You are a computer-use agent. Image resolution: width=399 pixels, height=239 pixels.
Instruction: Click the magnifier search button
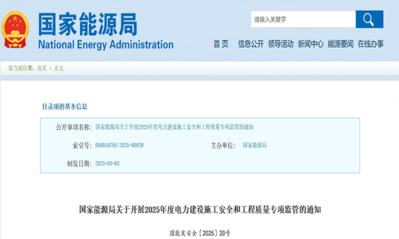[370, 19]
